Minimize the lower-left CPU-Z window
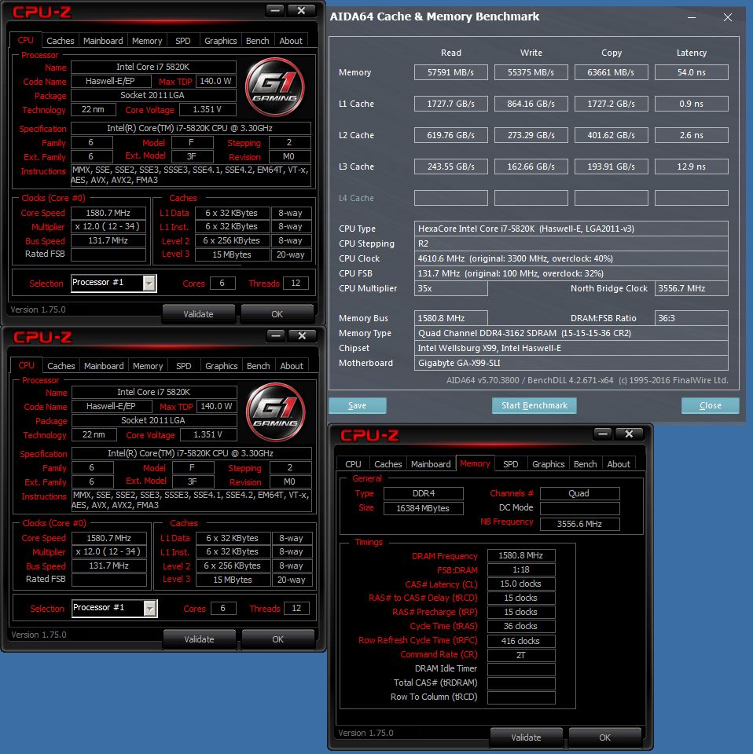 [x=276, y=335]
